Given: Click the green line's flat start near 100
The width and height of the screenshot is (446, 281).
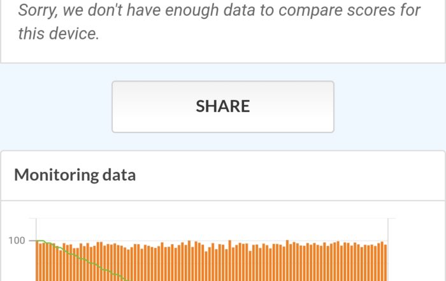Looking at the screenshot, I should (x=40, y=241).
